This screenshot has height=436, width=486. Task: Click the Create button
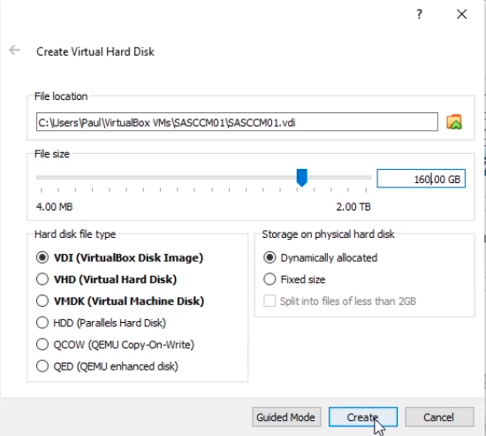click(363, 417)
